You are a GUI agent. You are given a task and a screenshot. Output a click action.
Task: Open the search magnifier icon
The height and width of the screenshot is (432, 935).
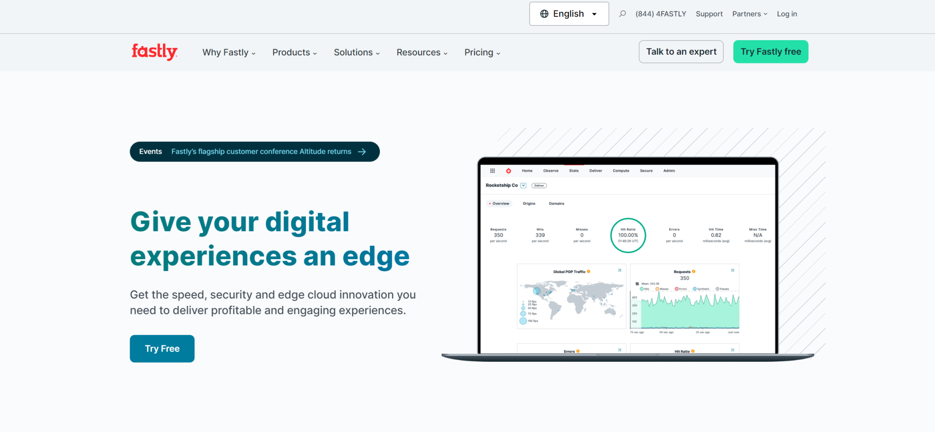tap(622, 14)
